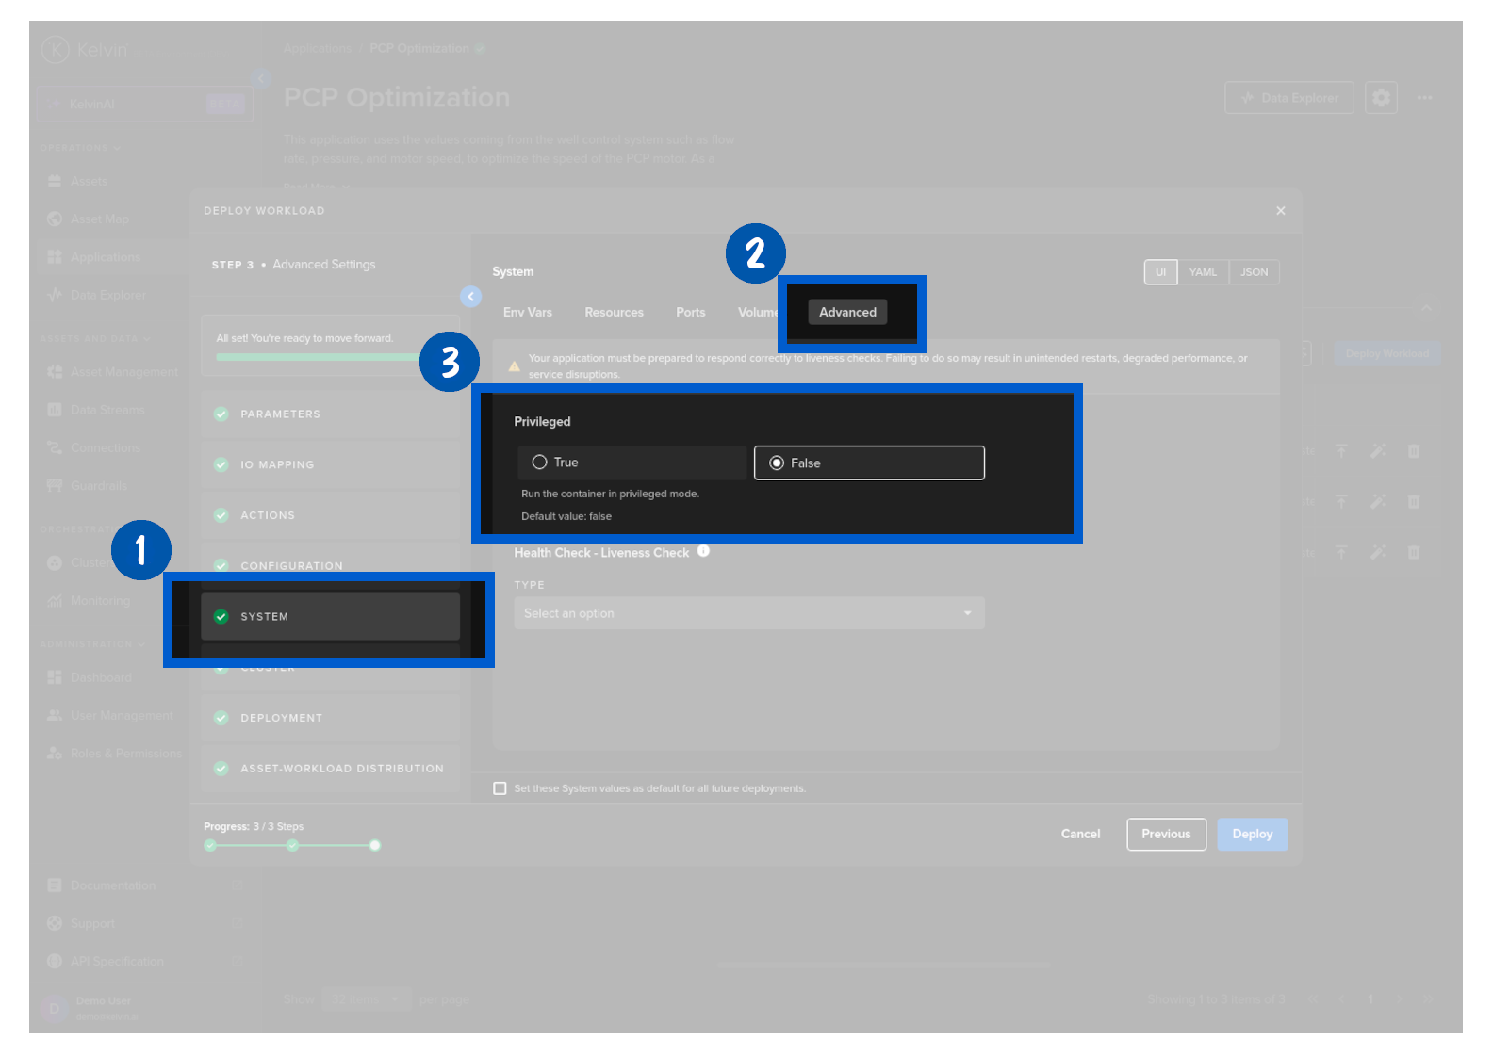Click the warning triangle alert icon
This screenshot has height=1055, width=1493.
pyautogui.click(x=514, y=366)
